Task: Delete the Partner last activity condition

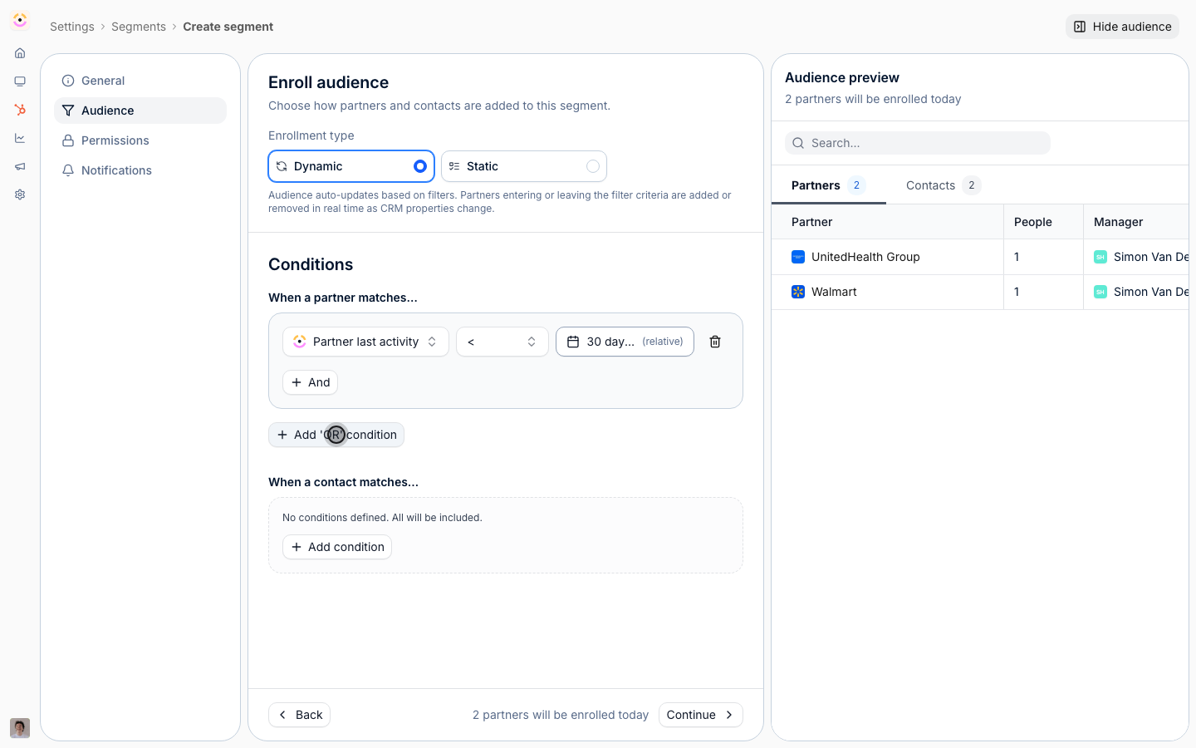Action: 715,342
